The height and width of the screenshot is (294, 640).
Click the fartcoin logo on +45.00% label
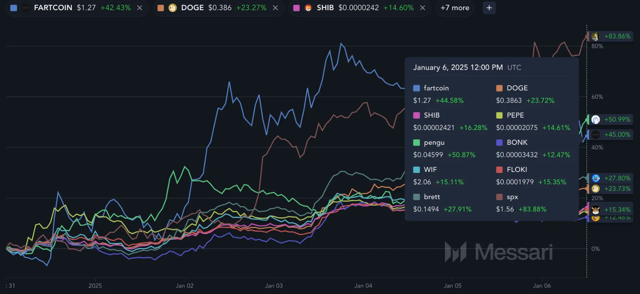595,135
